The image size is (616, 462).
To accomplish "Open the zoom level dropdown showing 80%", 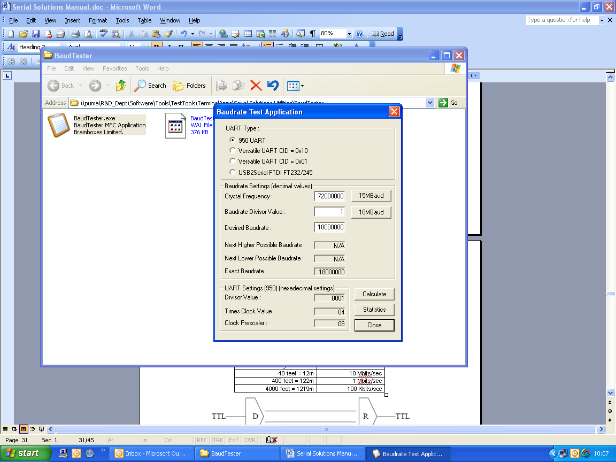I will point(350,34).
